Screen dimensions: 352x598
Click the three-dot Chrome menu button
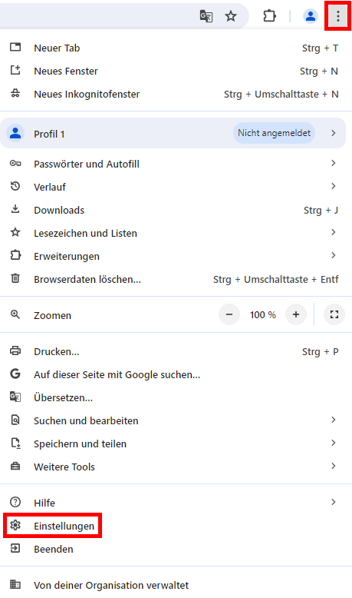(x=338, y=16)
